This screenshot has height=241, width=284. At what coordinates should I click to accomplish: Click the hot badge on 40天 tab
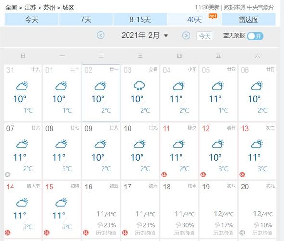pos(213,16)
